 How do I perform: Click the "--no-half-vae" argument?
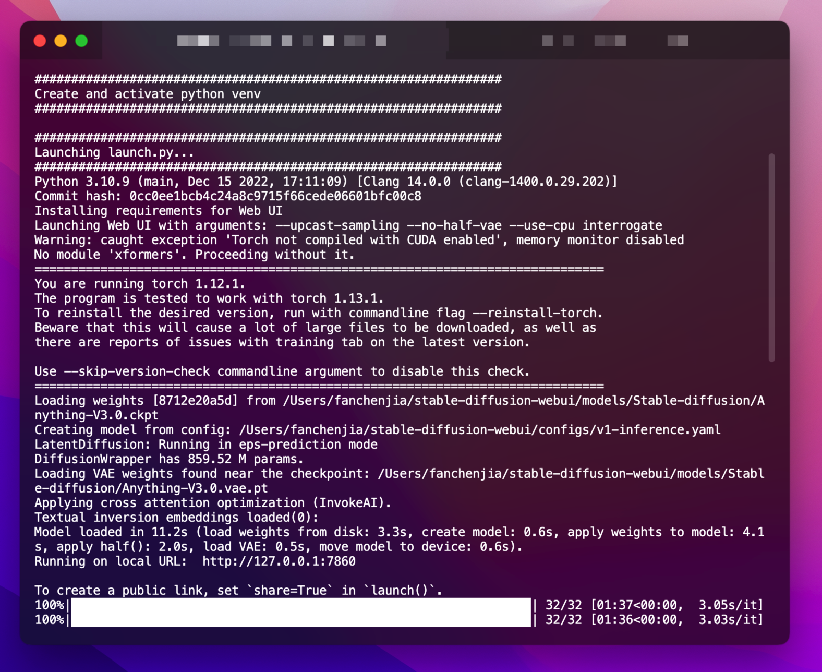[x=454, y=225]
